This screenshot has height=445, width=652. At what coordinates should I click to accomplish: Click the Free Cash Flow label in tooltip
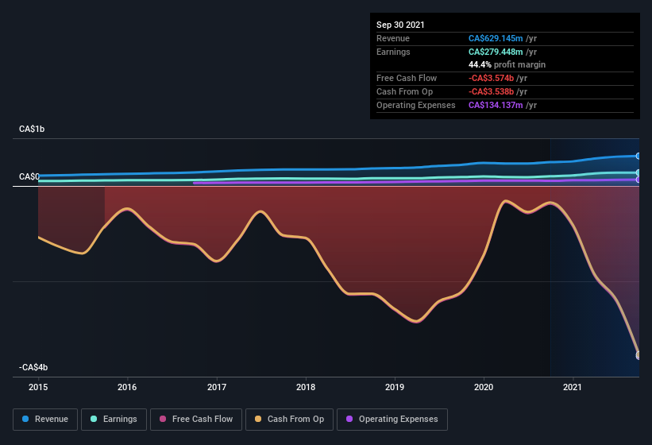point(407,78)
